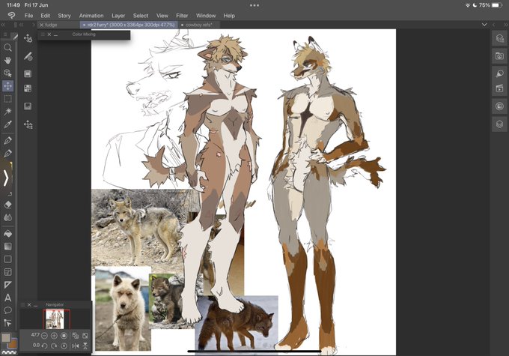Select the Zoom magnifier tool
The height and width of the screenshot is (356, 509).
[x=7, y=48]
